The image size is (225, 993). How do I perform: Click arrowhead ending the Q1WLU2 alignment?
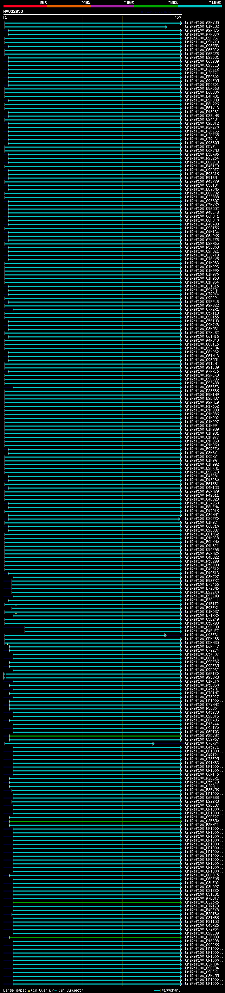point(167,27)
